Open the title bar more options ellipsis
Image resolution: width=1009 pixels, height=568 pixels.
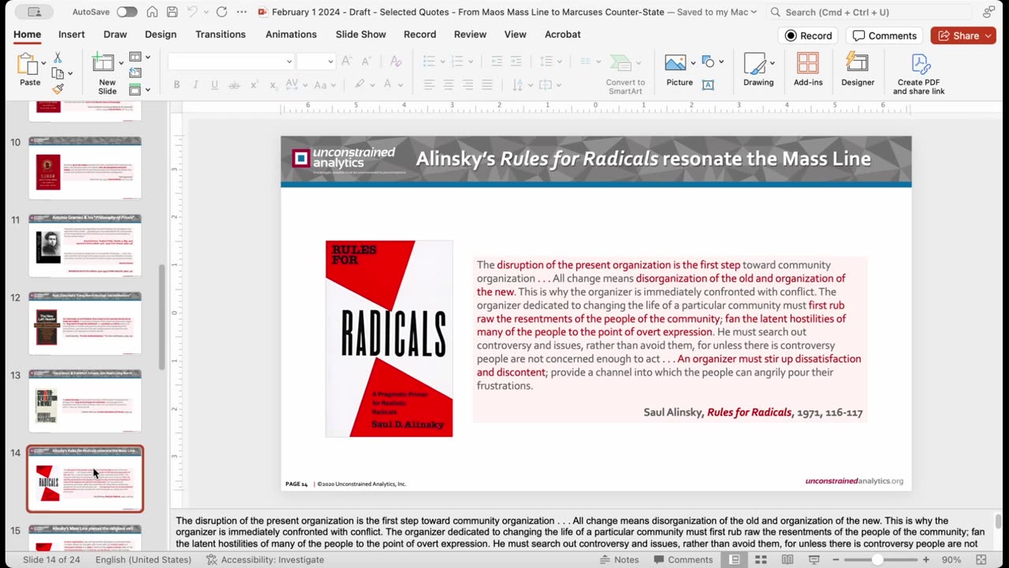point(241,12)
